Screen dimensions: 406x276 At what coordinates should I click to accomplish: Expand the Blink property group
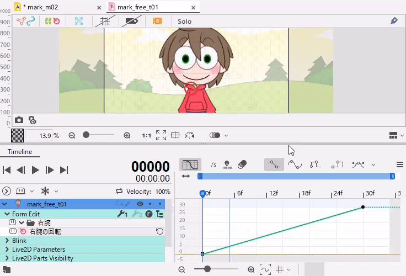[7, 241]
